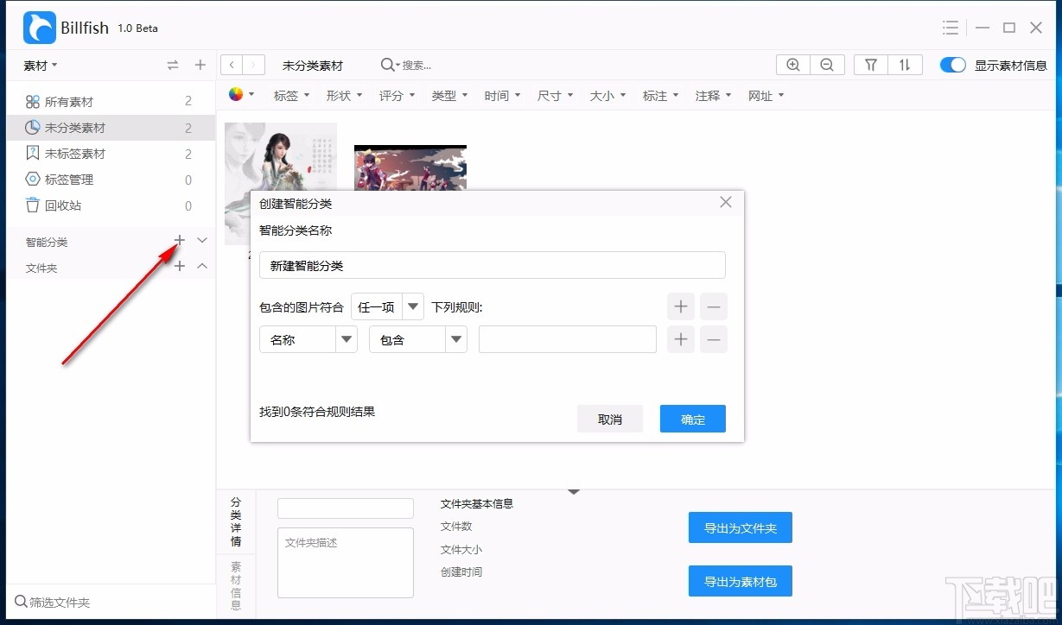Open the 名称 field dropdown
The image size is (1062, 625).
point(308,339)
